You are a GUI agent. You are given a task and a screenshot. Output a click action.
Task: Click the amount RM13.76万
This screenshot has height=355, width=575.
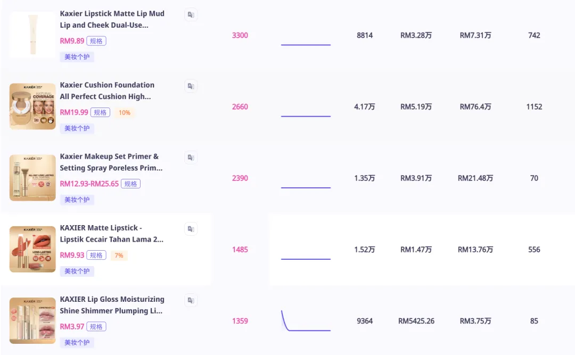click(x=475, y=250)
